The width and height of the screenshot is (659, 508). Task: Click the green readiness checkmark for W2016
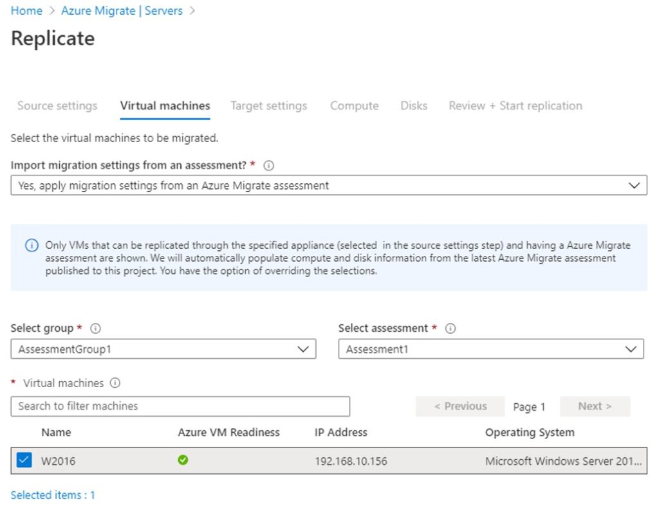pos(183,460)
